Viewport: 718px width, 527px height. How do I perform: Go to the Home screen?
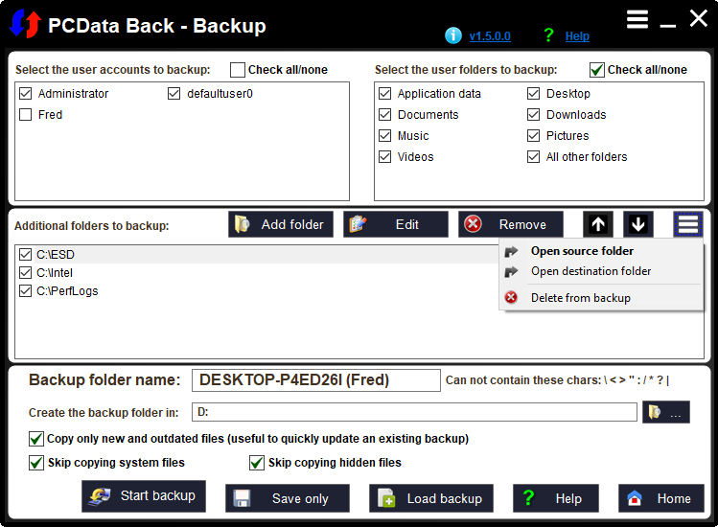(x=661, y=498)
